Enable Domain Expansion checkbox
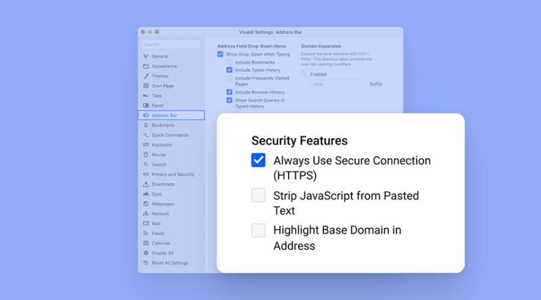541x300 pixels. (x=304, y=74)
